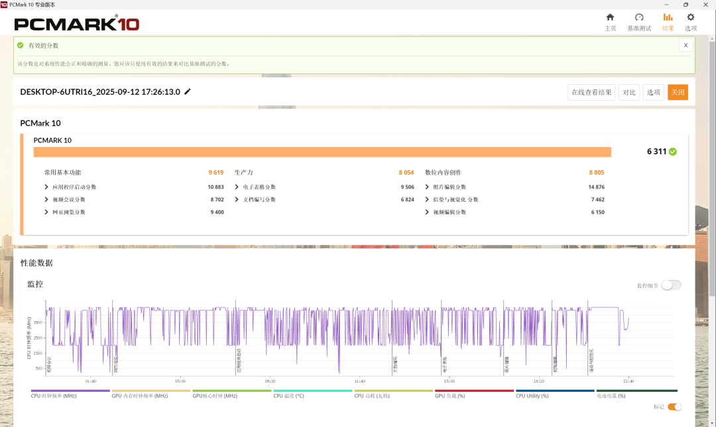The image size is (716, 427).
Task: Click the green check icon in 有效的分数 banner
Action: [x=20, y=45]
